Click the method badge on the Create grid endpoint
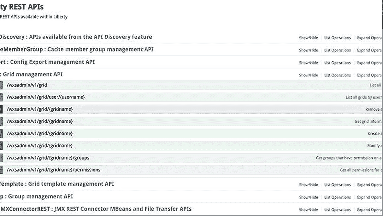Screen dimensions: 383x216 click(2, 133)
